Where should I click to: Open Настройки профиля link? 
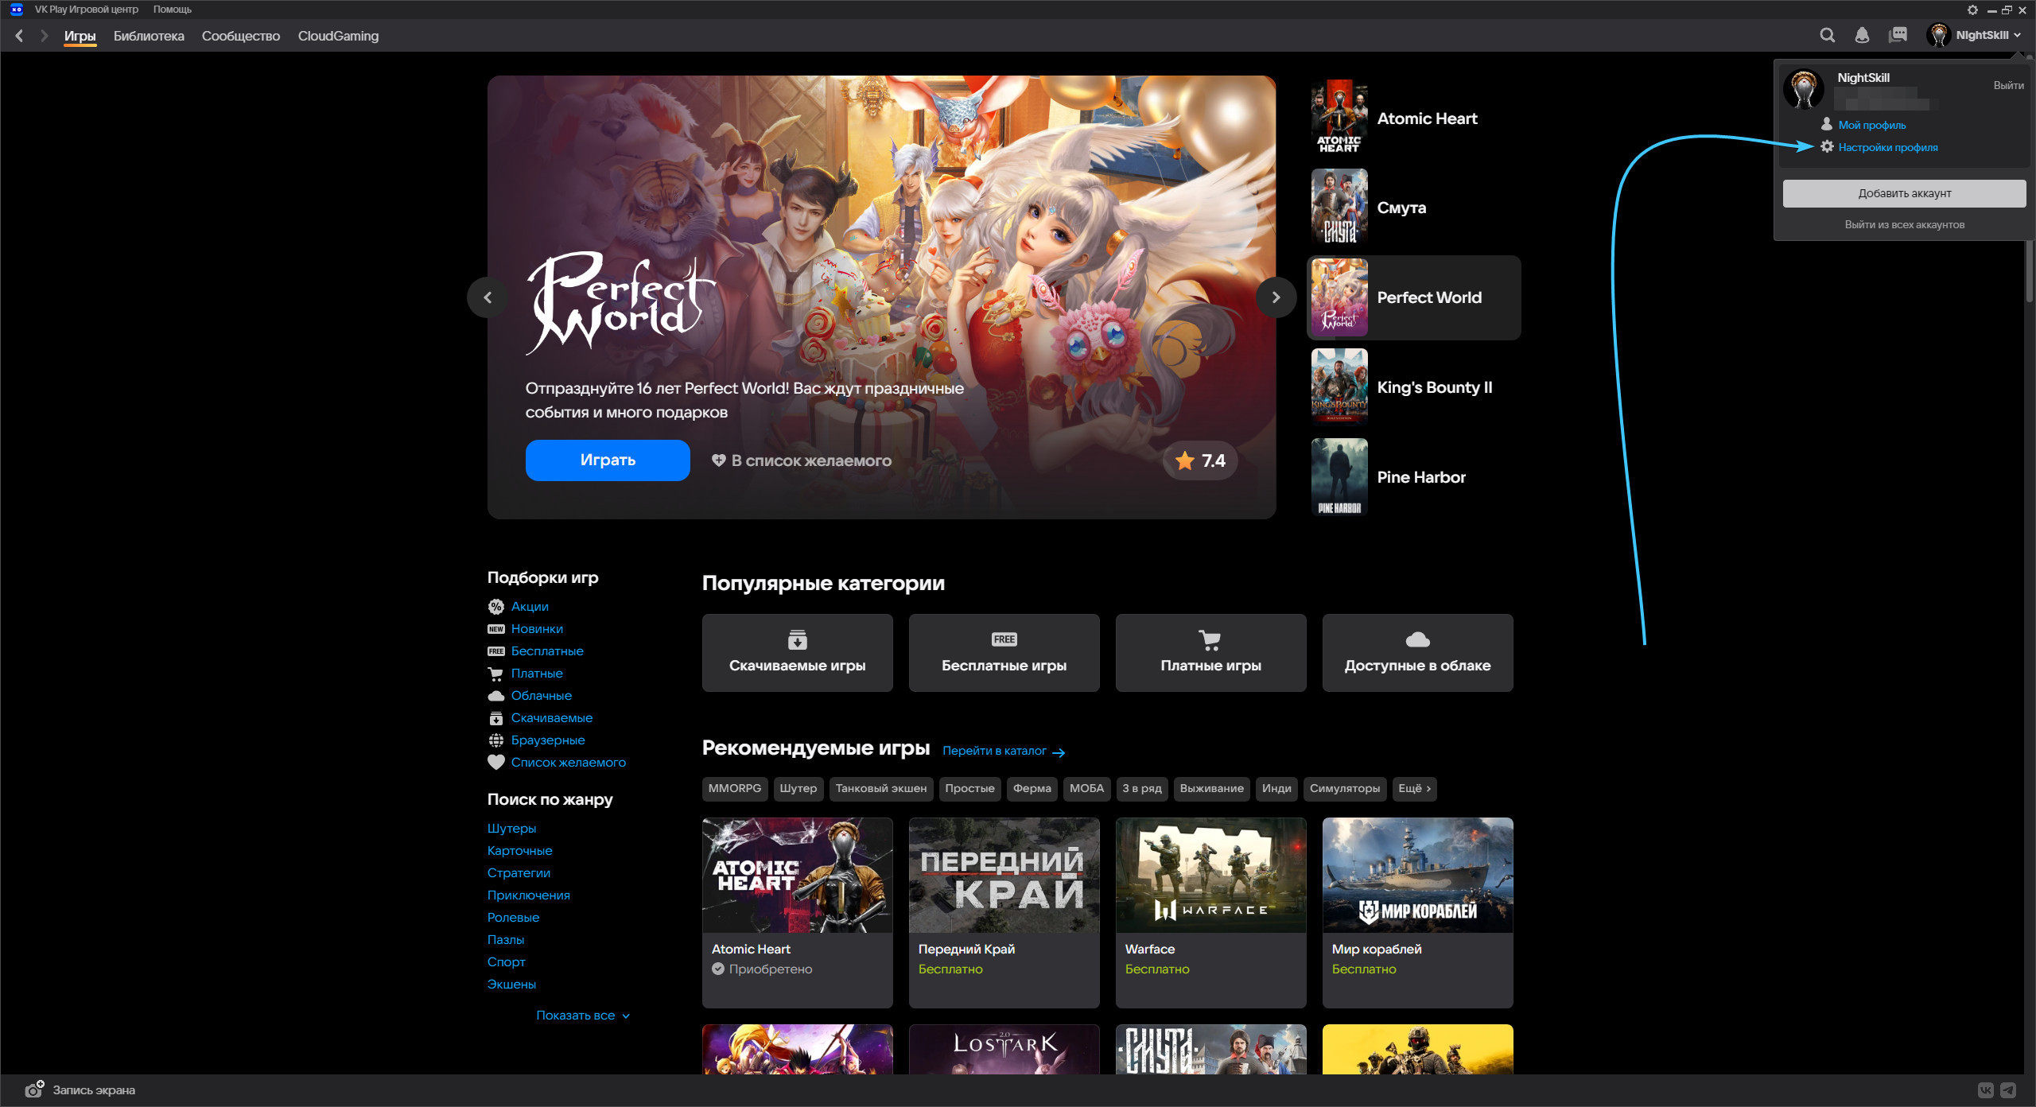point(1887,147)
